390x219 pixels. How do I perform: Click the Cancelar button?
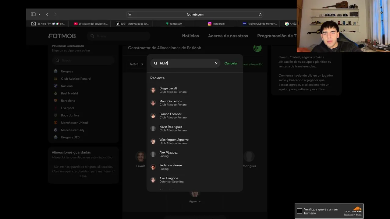[231, 63]
